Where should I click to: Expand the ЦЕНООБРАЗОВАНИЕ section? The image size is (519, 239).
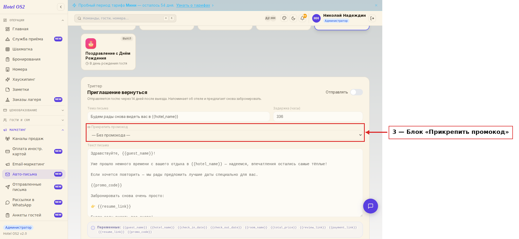[34, 110]
